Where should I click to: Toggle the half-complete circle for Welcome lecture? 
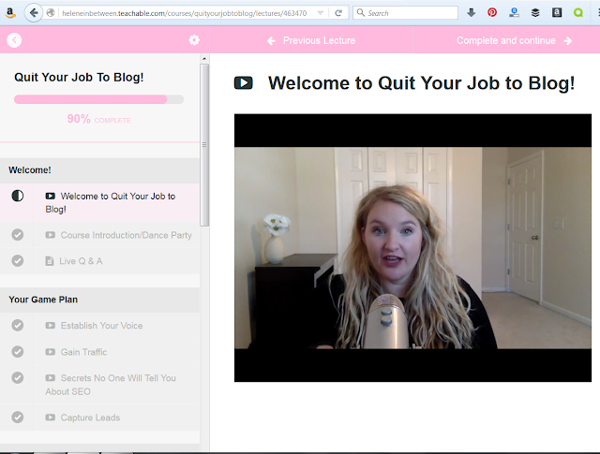17,196
